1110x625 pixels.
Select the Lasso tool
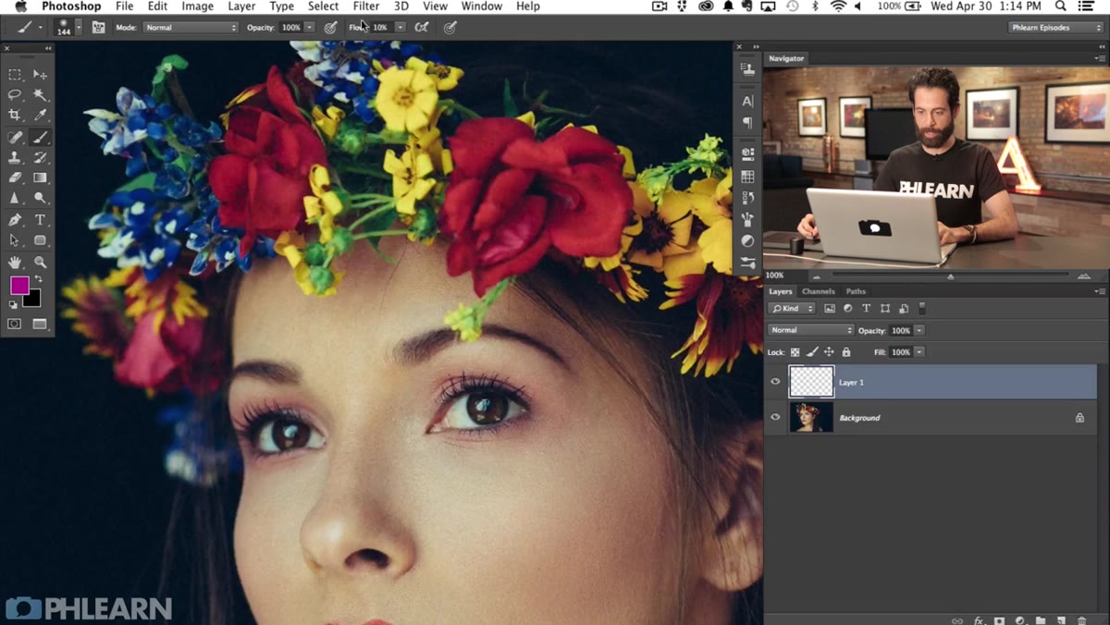pyautogui.click(x=15, y=95)
